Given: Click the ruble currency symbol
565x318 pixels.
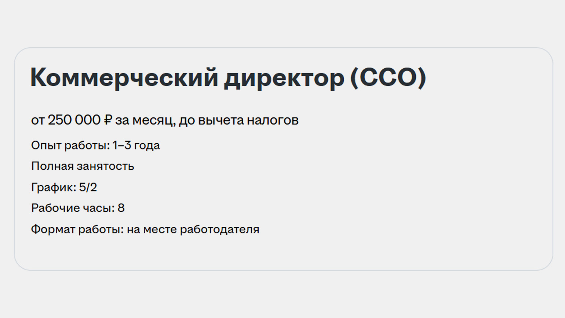Looking at the screenshot, I should (108, 120).
